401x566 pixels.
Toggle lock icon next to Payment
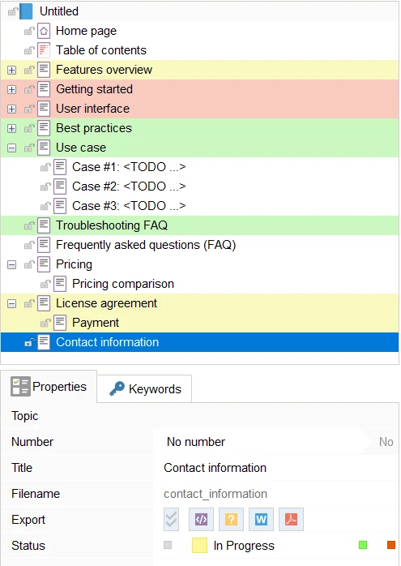click(x=45, y=323)
